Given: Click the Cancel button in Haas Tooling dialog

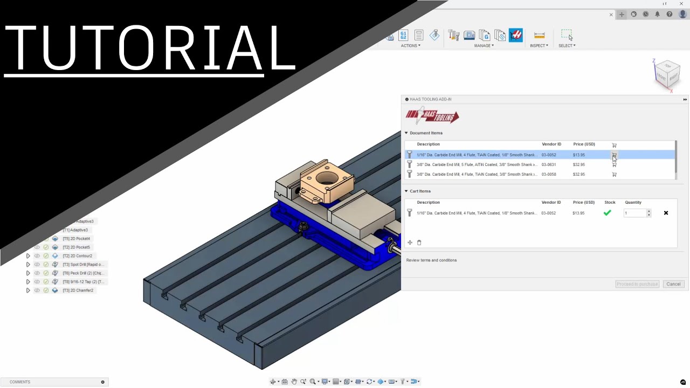Looking at the screenshot, I should pos(673,284).
